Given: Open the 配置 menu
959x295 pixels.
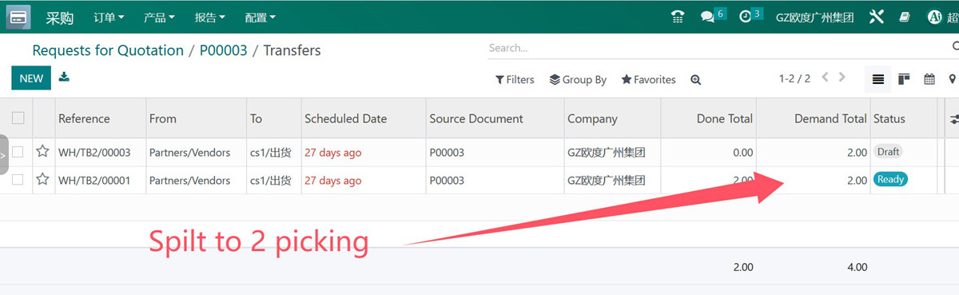Looking at the screenshot, I should click(260, 17).
